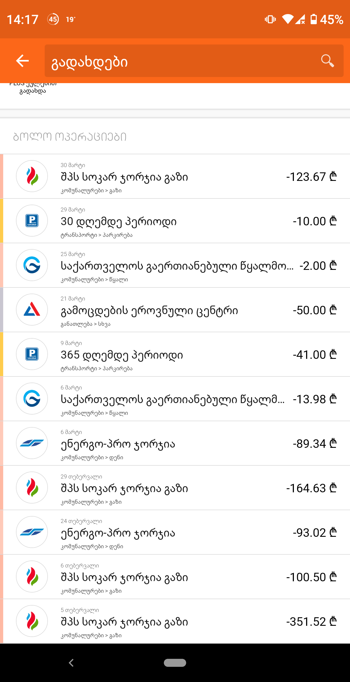Open the -10.00 parking payment entry

[186, 221]
